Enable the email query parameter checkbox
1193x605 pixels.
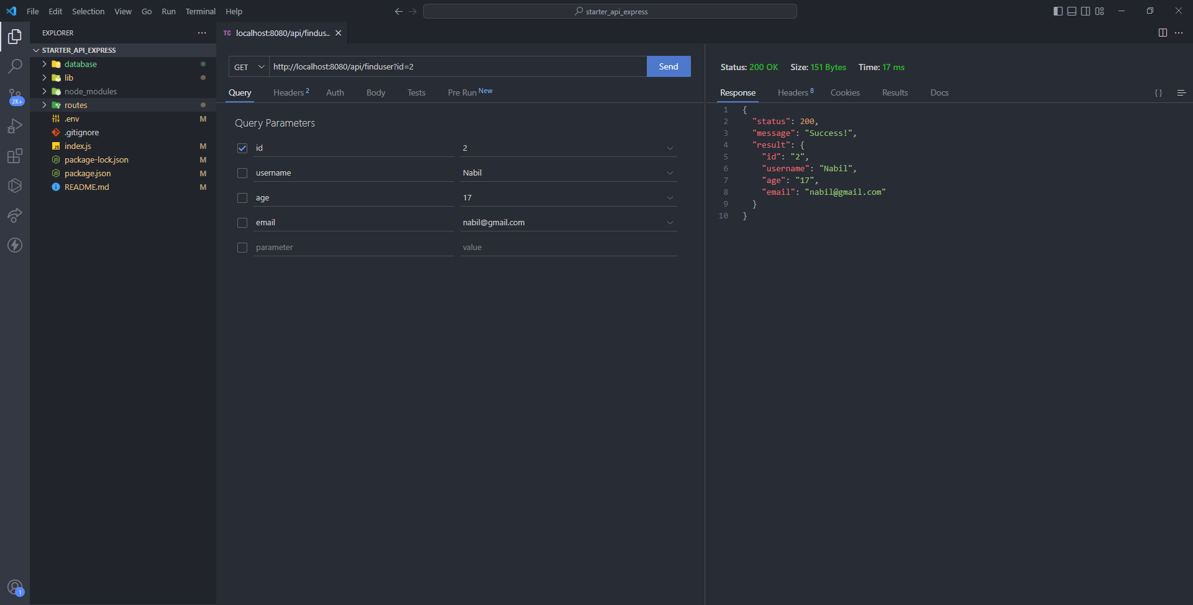[x=242, y=223]
